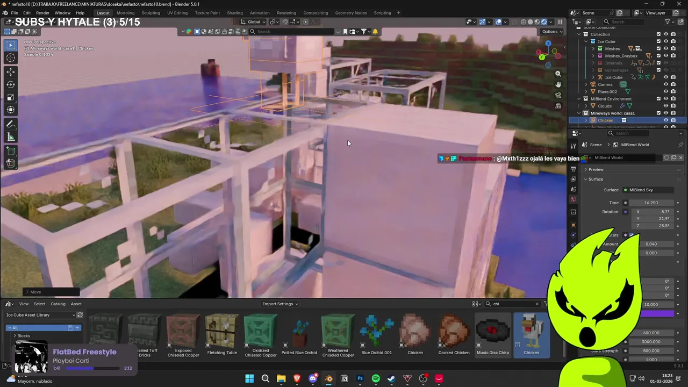Select the Annotate tool
Viewport: 688px width, 387px height.
[11, 125]
